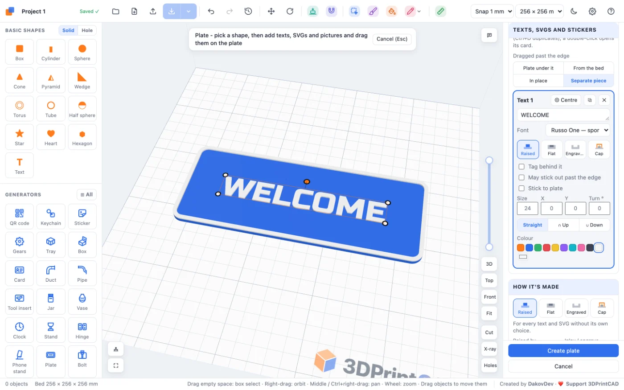Open settings gear in top bar
Image resolution: width=624 pixels, height=390 pixels.
[592, 12]
